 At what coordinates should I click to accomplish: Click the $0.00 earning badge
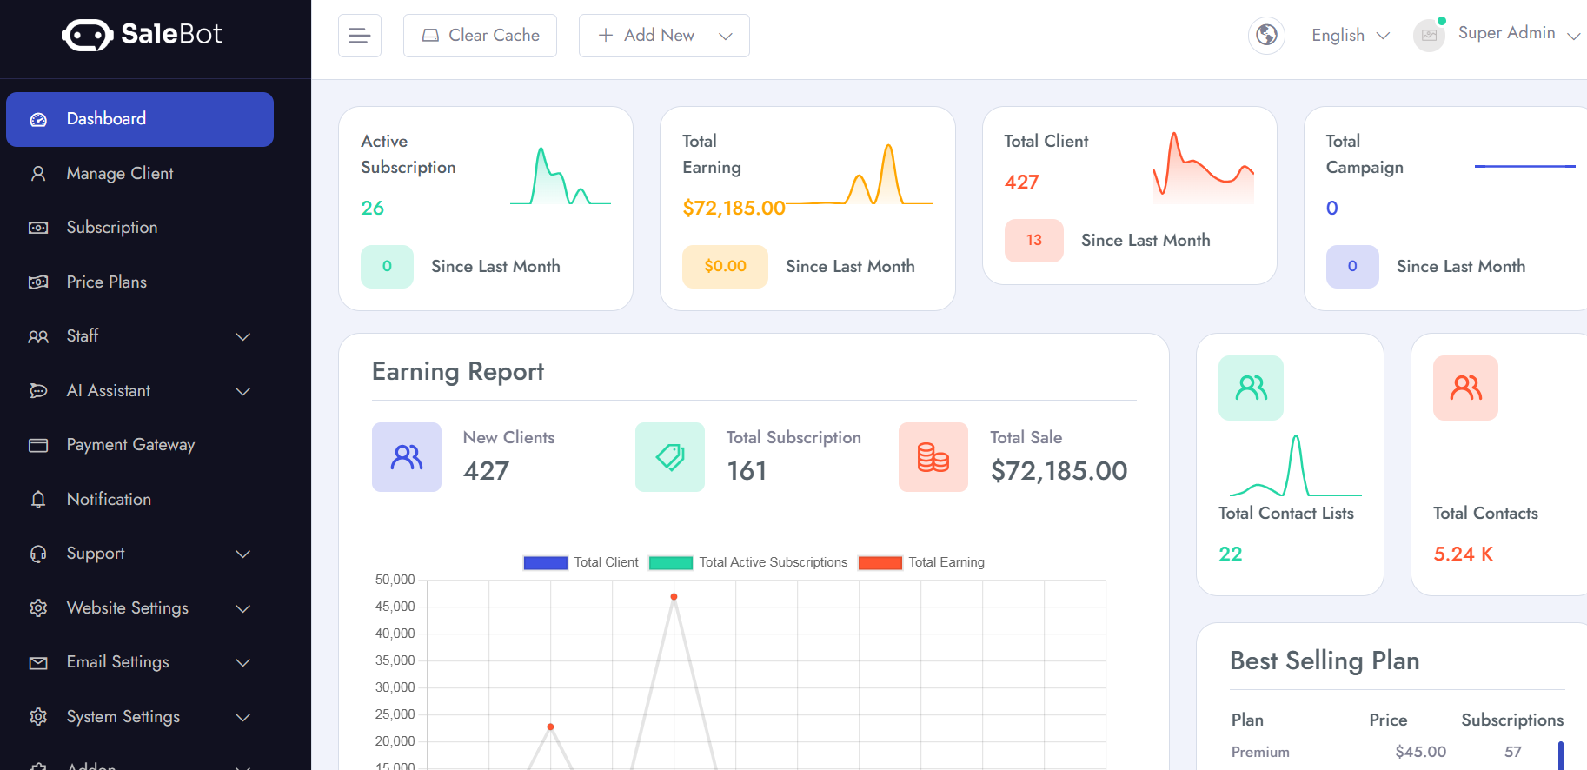725,266
